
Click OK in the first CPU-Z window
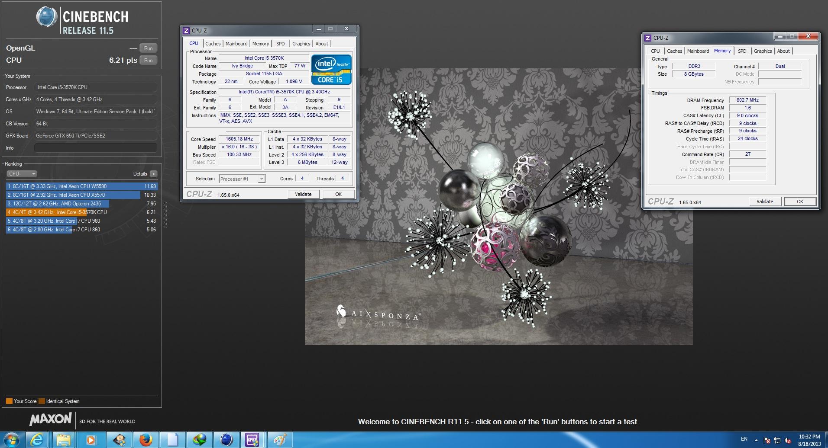pyautogui.click(x=338, y=194)
